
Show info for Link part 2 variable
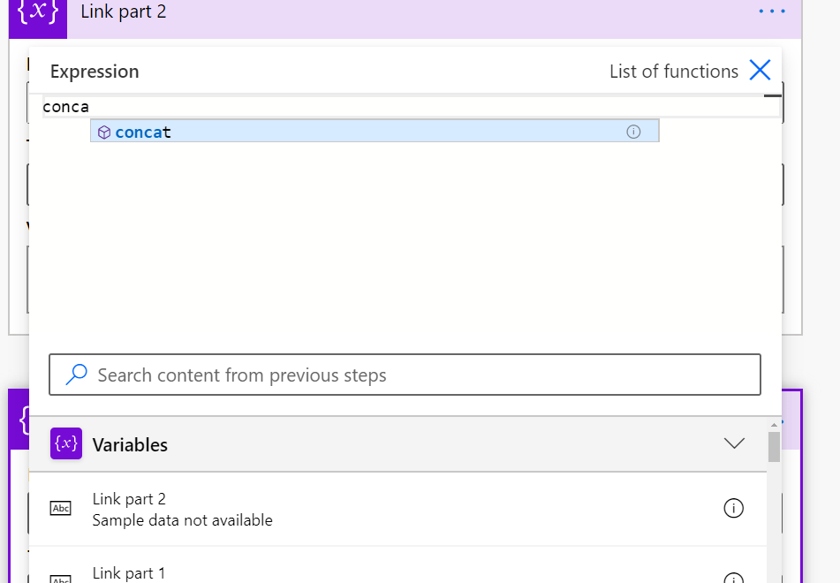pos(733,508)
